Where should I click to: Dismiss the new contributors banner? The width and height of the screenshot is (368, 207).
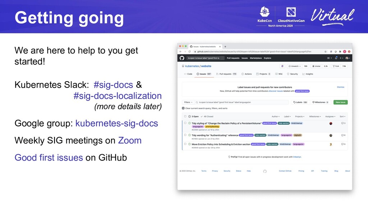tap(341, 87)
